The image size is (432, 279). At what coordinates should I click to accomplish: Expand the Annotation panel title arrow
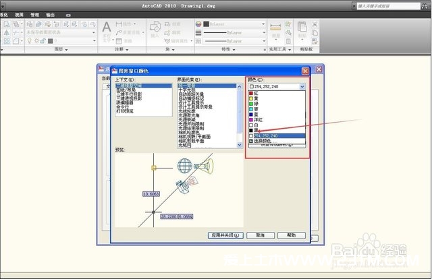127,50
